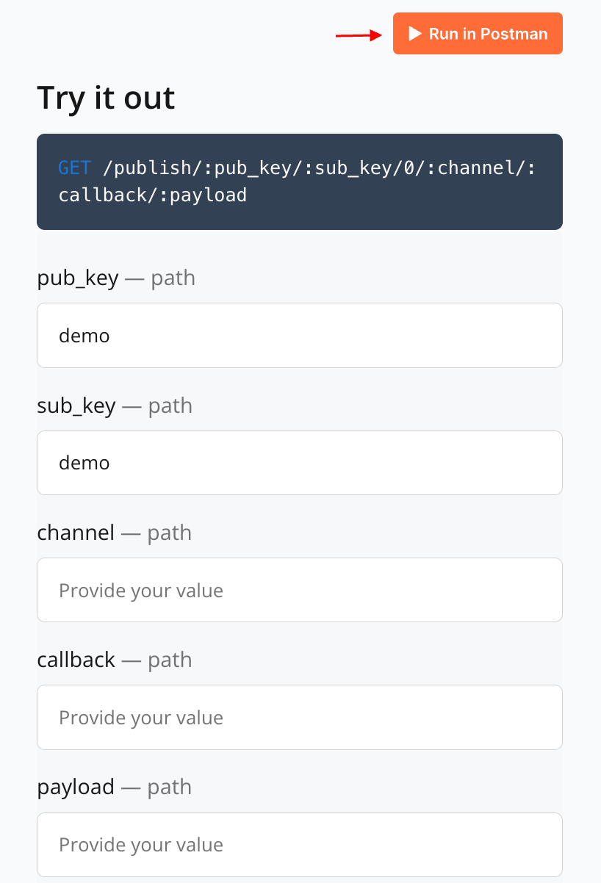Click into the payload value field

click(299, 844)
